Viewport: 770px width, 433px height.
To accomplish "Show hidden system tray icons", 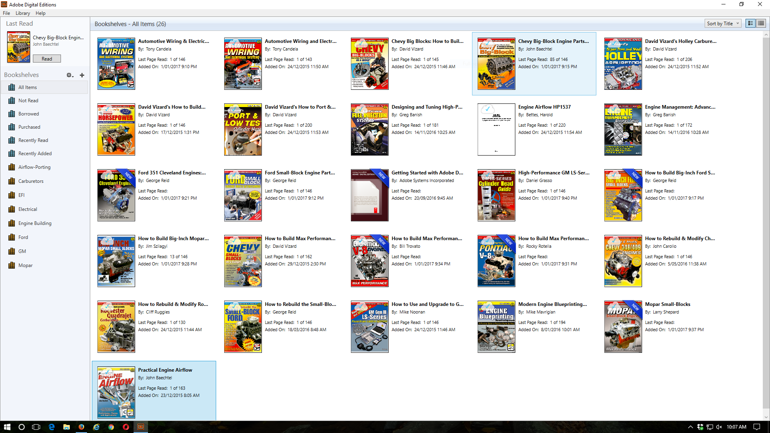I will (x=690, y=427).
